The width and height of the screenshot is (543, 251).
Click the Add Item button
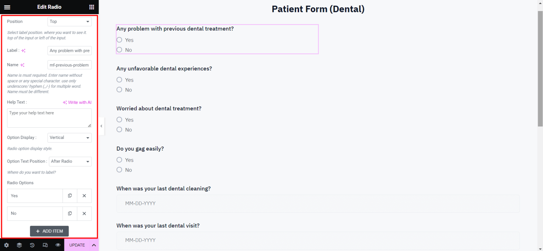(49, 231)
